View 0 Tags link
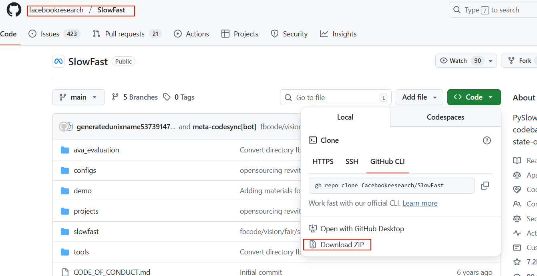Image resolution: width=537 pixels, height=276 pixels. [x=179, y=97]
